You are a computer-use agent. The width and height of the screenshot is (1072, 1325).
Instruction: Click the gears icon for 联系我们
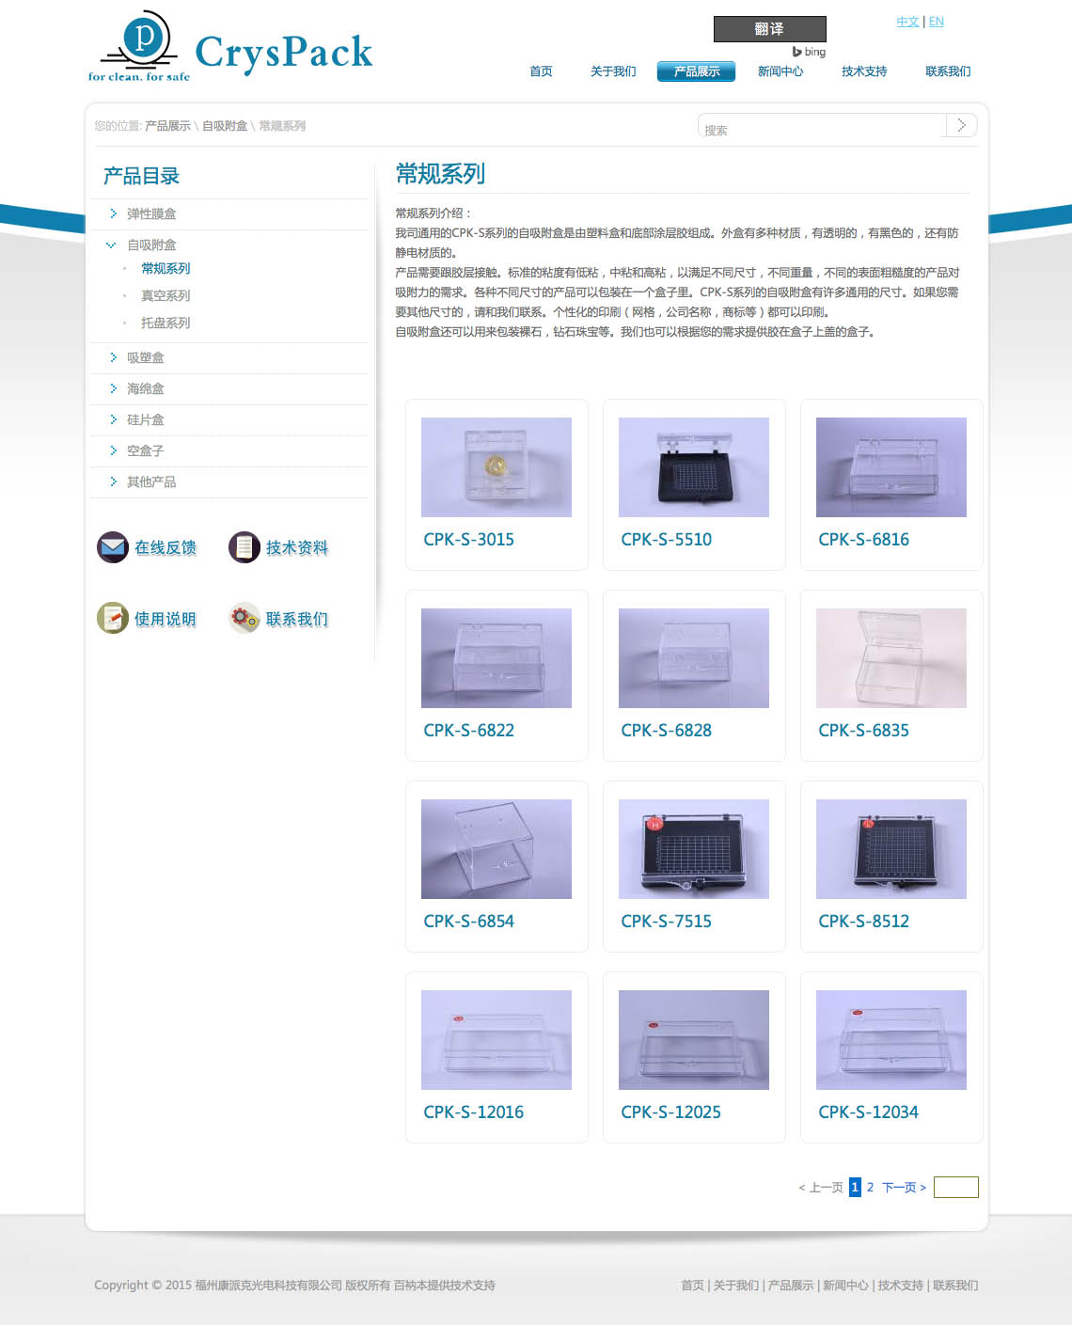244,618
